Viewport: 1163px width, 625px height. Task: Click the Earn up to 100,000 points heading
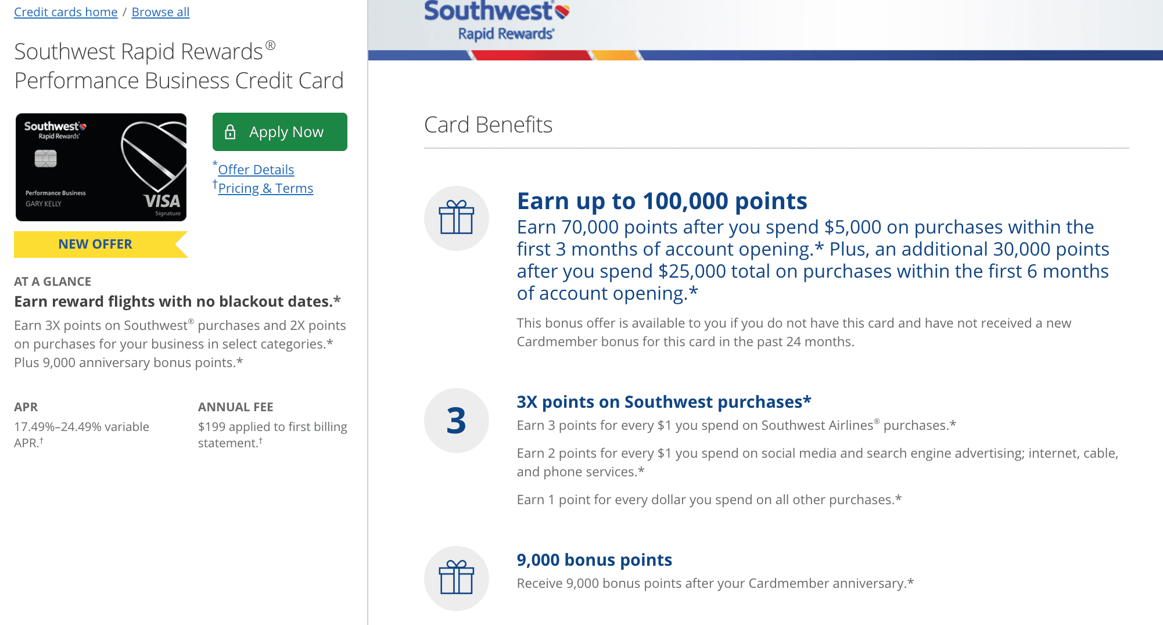pos(662,201)
